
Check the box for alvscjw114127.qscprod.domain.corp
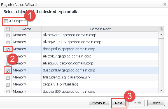click(8, 42)
